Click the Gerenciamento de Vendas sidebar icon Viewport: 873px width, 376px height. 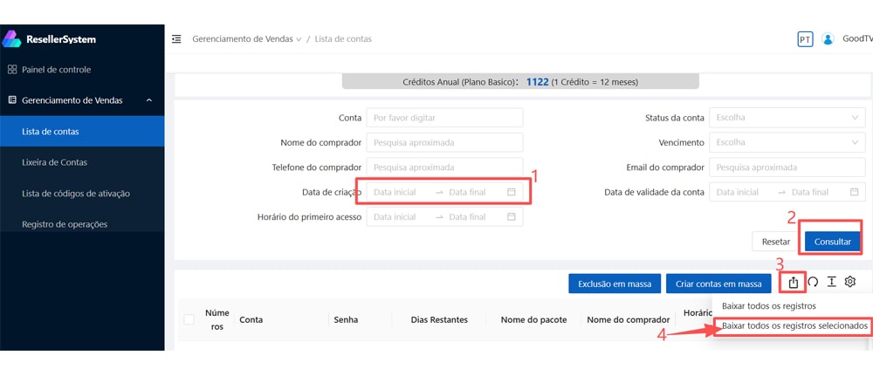(12, 100)
